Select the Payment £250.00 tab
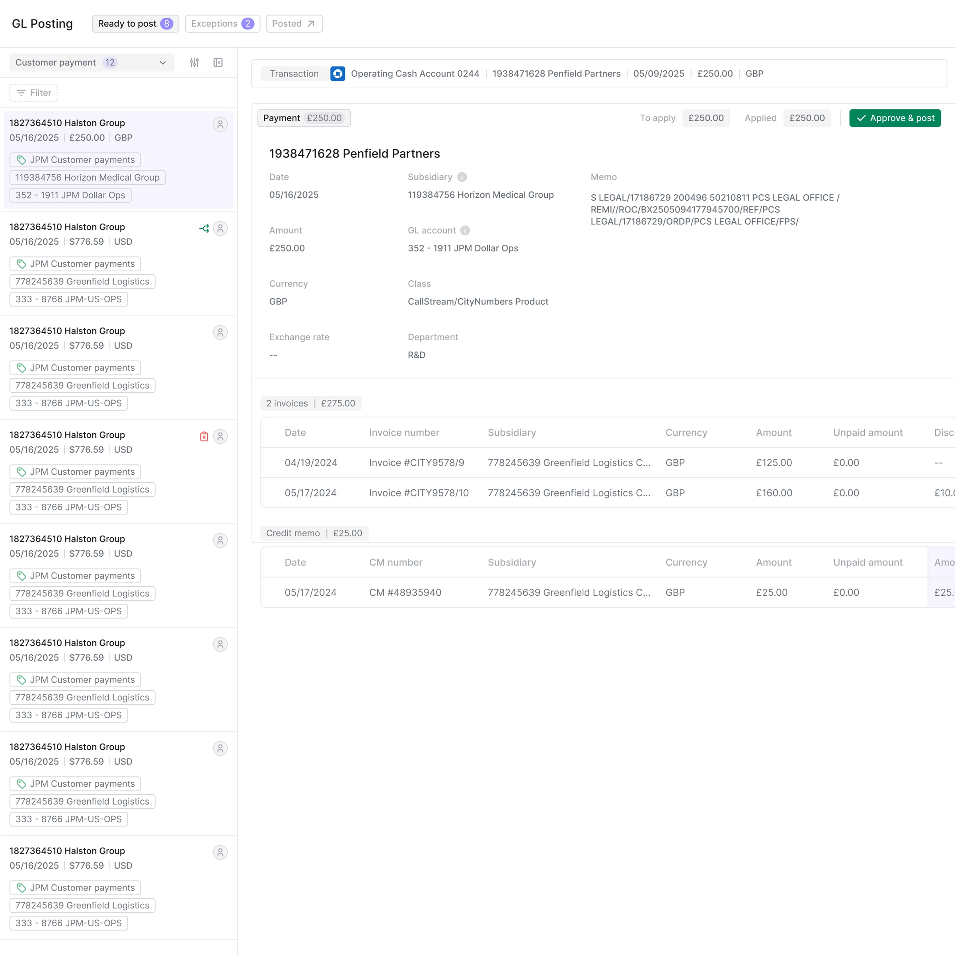This screenshot has height=955, width=955. point(304,118)
